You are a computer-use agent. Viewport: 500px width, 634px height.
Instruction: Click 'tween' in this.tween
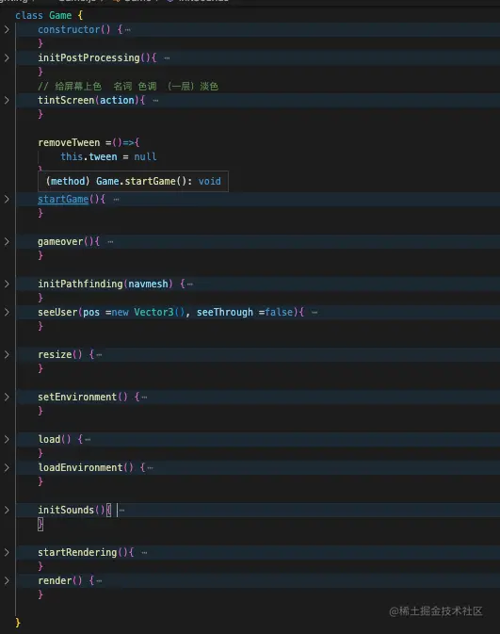tap(103, 157)
